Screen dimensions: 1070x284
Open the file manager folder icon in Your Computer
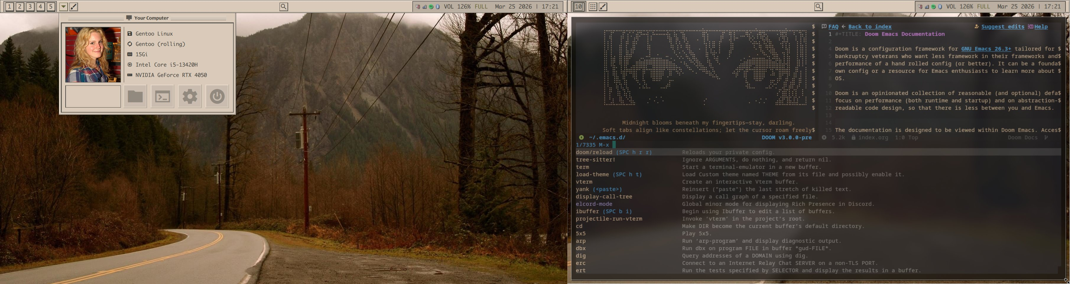pyautogui.click(x=135, y=96)
